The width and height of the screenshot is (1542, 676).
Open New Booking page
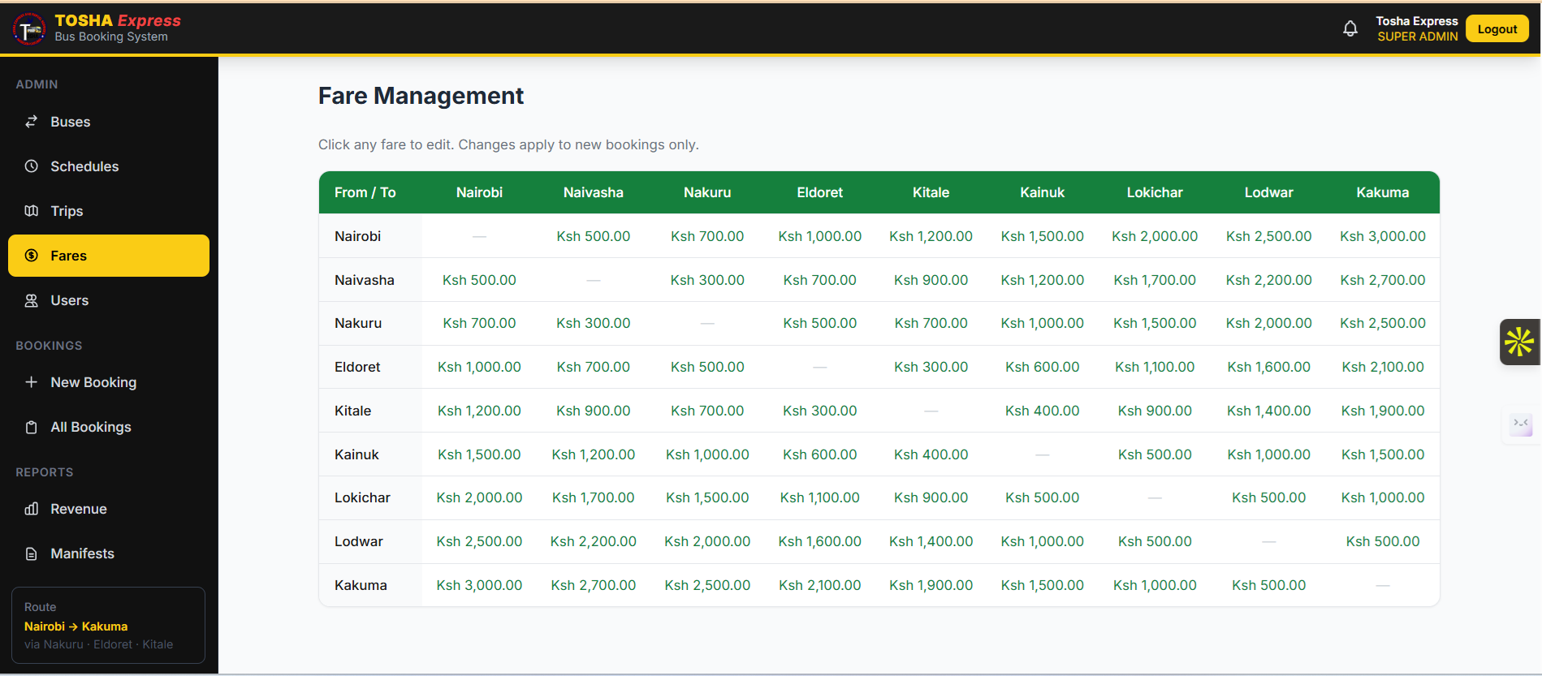pos(109,382)
